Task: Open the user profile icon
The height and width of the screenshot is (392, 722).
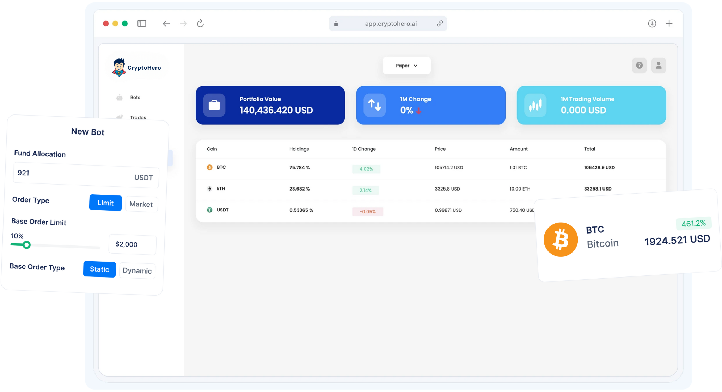Action: point(659,65)
